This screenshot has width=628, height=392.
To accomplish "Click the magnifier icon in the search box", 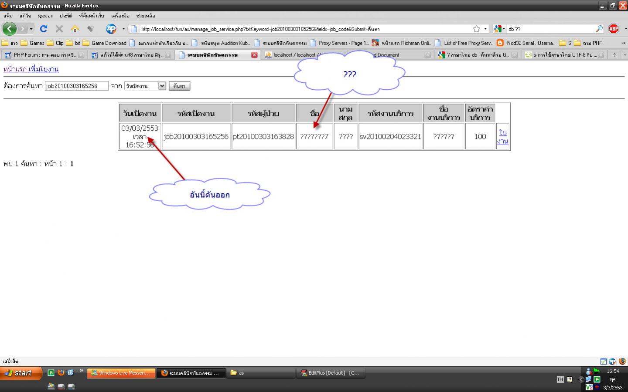I will click(600, 29).
